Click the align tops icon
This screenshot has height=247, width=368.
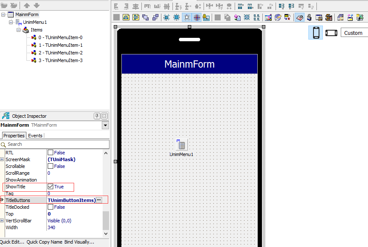(147, 6)
